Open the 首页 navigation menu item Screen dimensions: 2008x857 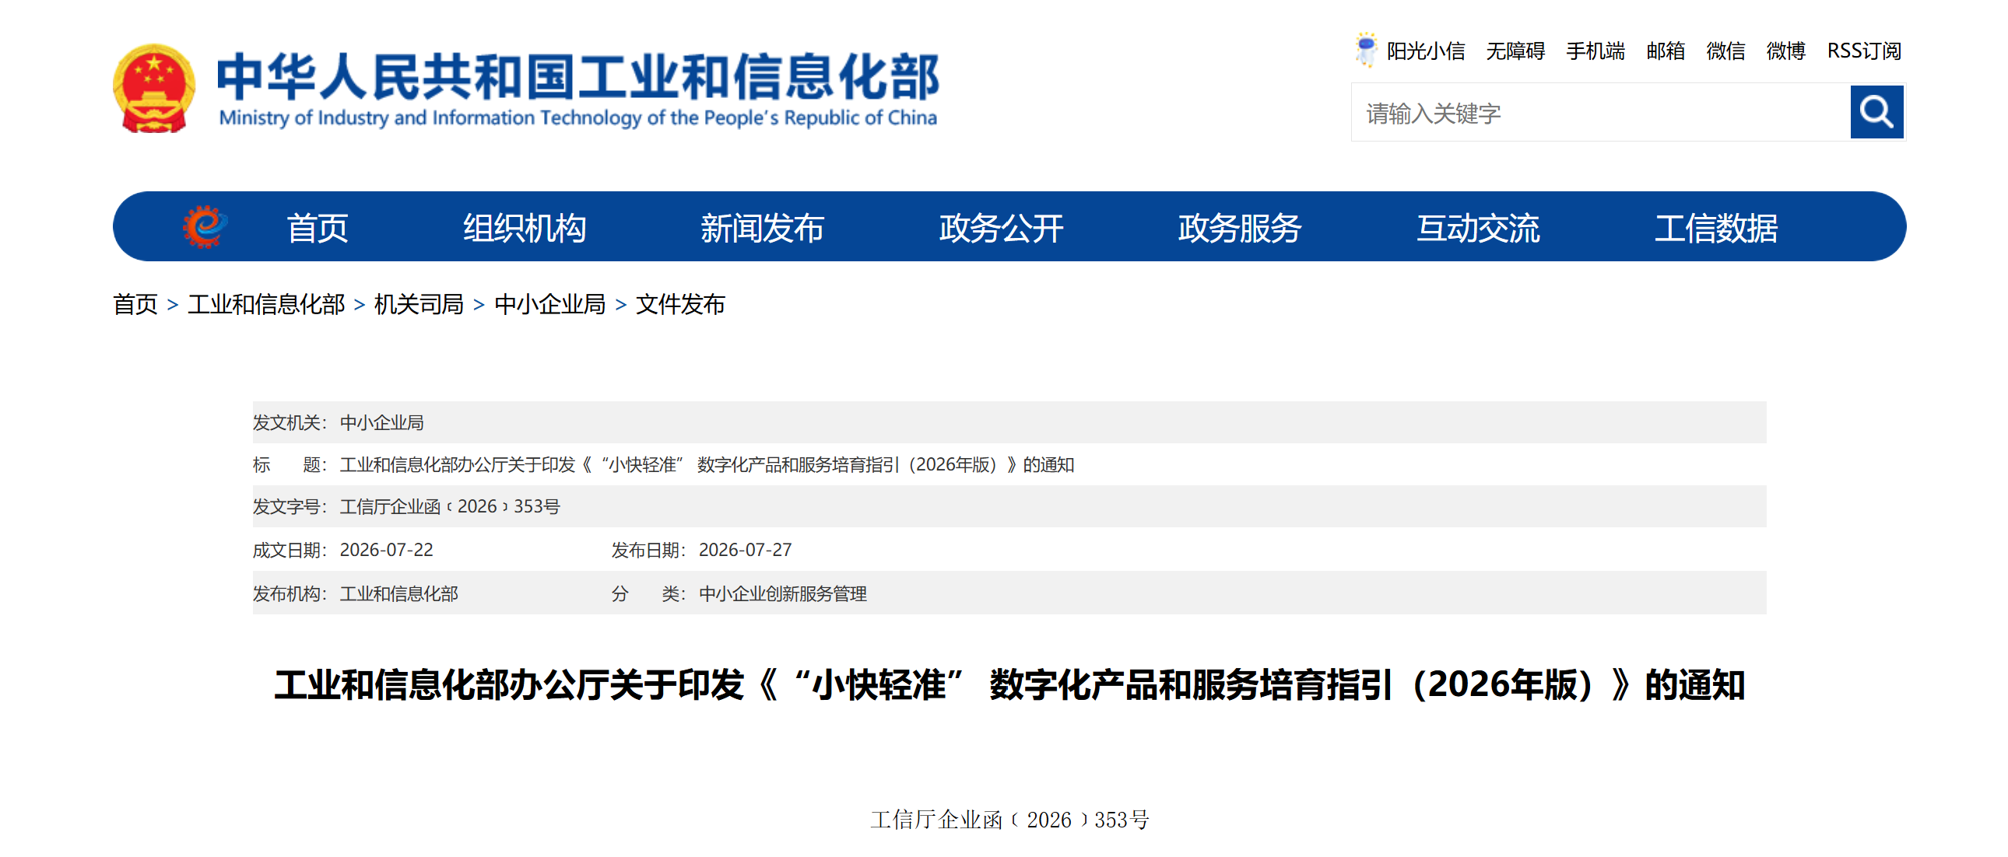pyautogui.click(x=318, y=229)
